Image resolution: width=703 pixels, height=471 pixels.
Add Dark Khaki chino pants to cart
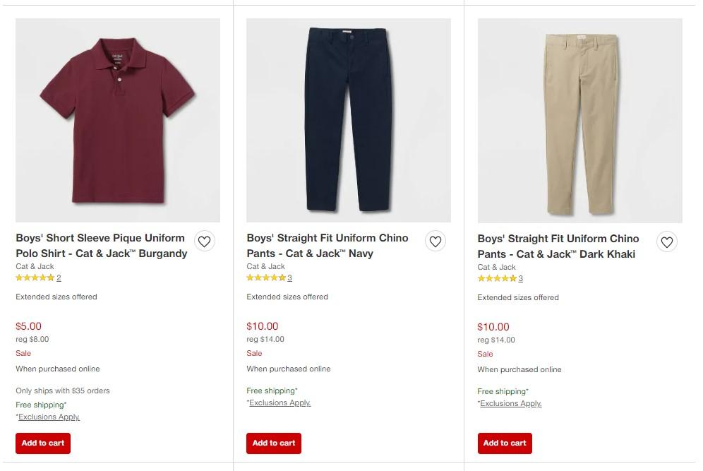coord(505,443)
